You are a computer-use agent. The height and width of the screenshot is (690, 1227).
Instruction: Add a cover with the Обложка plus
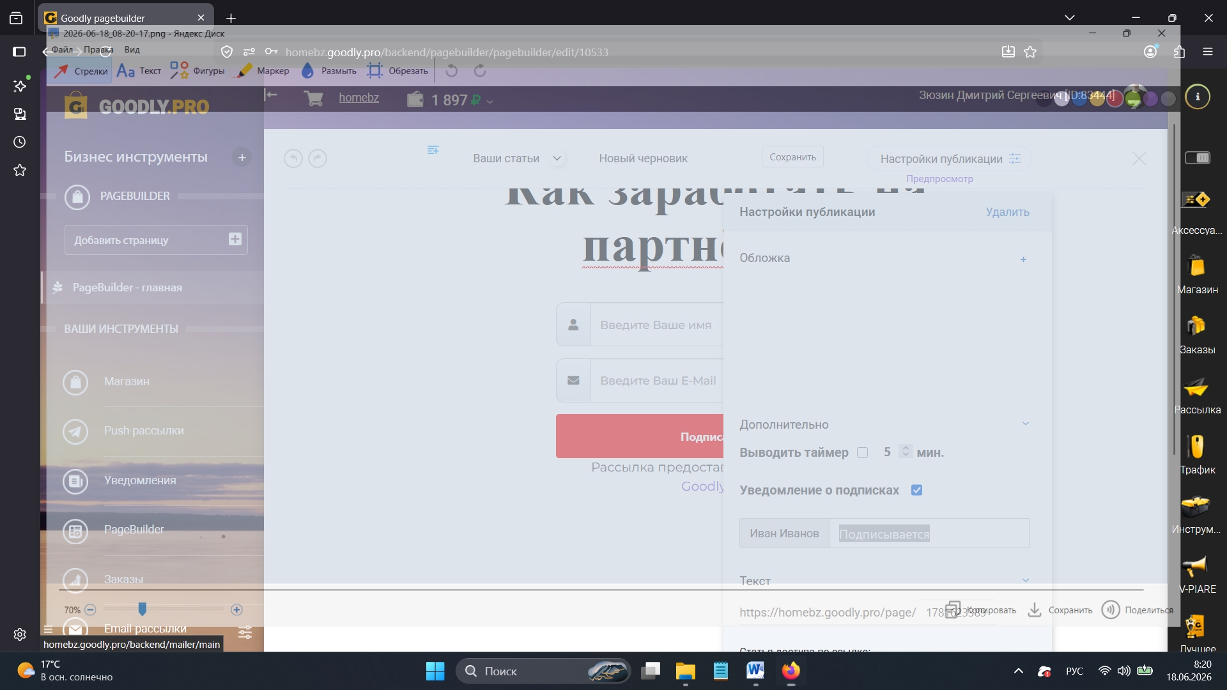click(x=1023, y=259)
